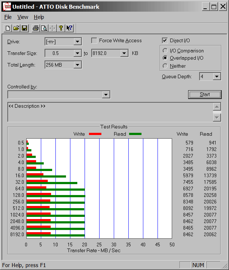Click the yellow question mark About icon
This screenshot has height=270, width=229.
click(61, 28)
